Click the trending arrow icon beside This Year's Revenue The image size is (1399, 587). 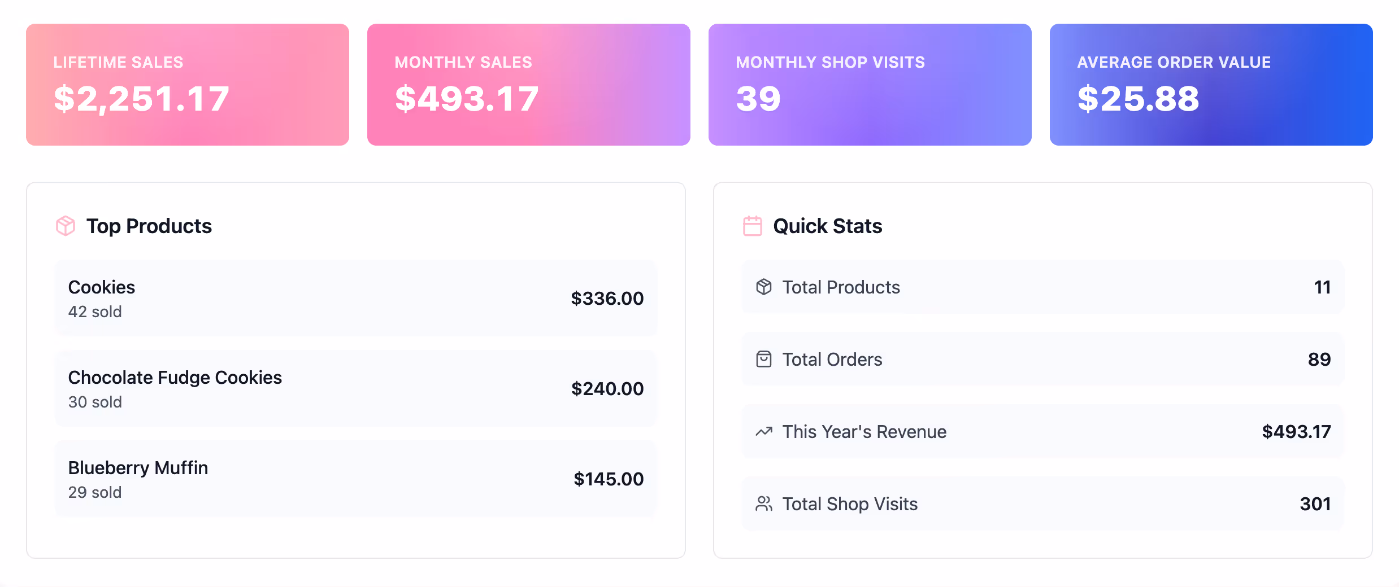tap(764, 431)
